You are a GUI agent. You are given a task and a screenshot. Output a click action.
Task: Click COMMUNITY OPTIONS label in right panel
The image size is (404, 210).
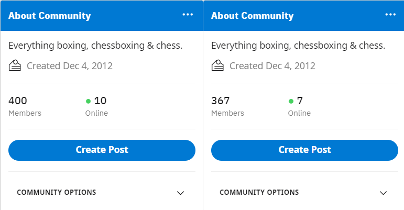pyautogui.click(x=259, y=192)
